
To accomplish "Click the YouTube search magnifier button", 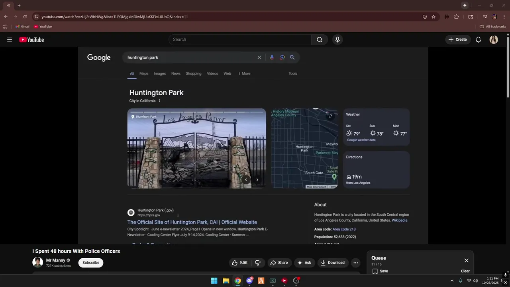I will coord(320,39).
